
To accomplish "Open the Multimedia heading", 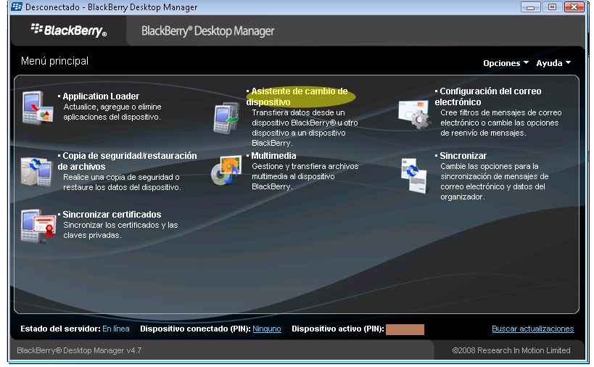I will [x=273, y=156].
